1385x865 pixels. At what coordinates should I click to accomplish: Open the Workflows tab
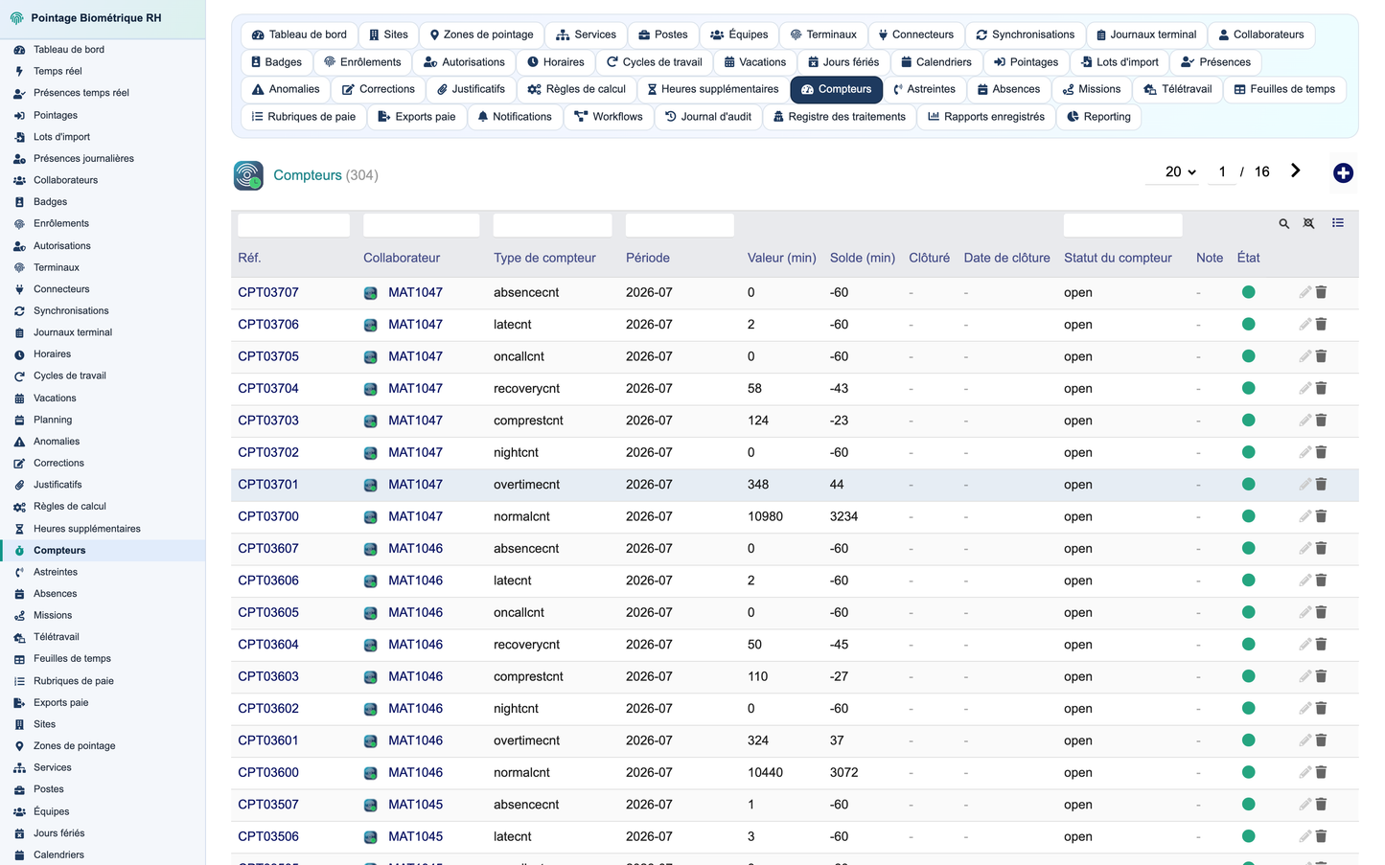coord(609,117)
